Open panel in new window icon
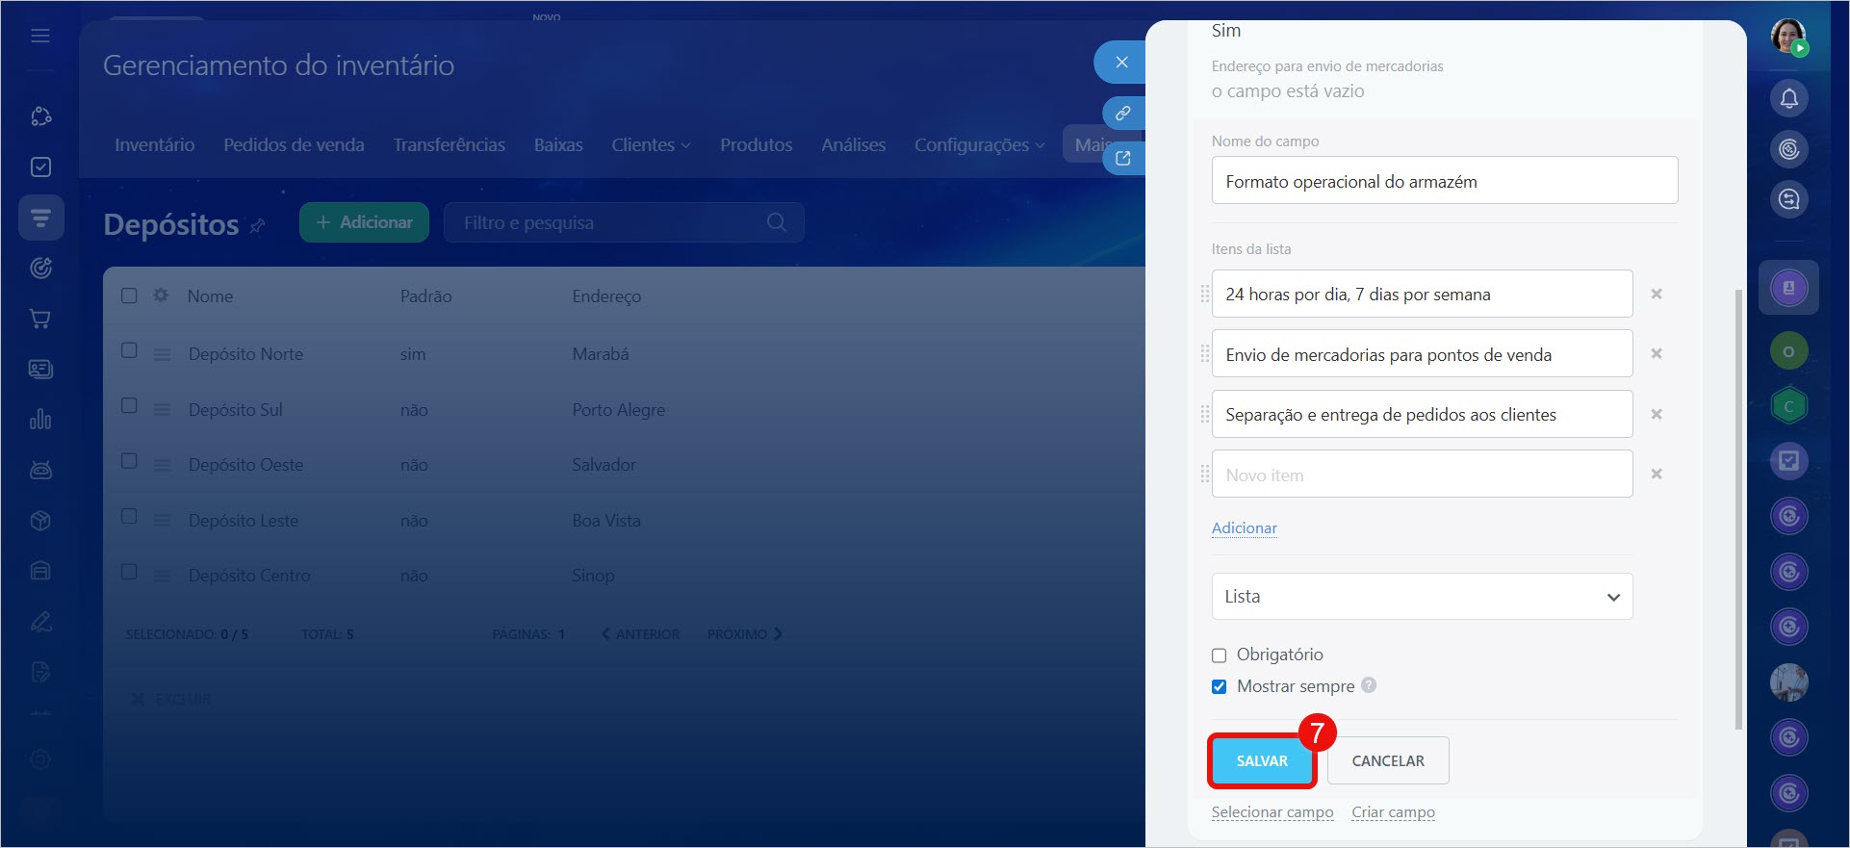The image size is (1850, 848). pos(1122,158)
